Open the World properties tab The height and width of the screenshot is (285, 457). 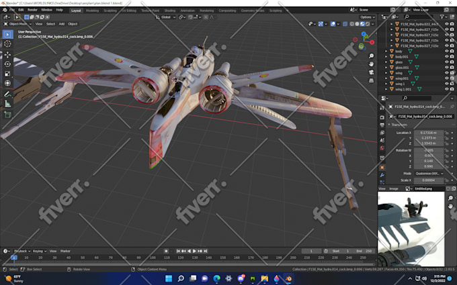(x=382, y=148)
